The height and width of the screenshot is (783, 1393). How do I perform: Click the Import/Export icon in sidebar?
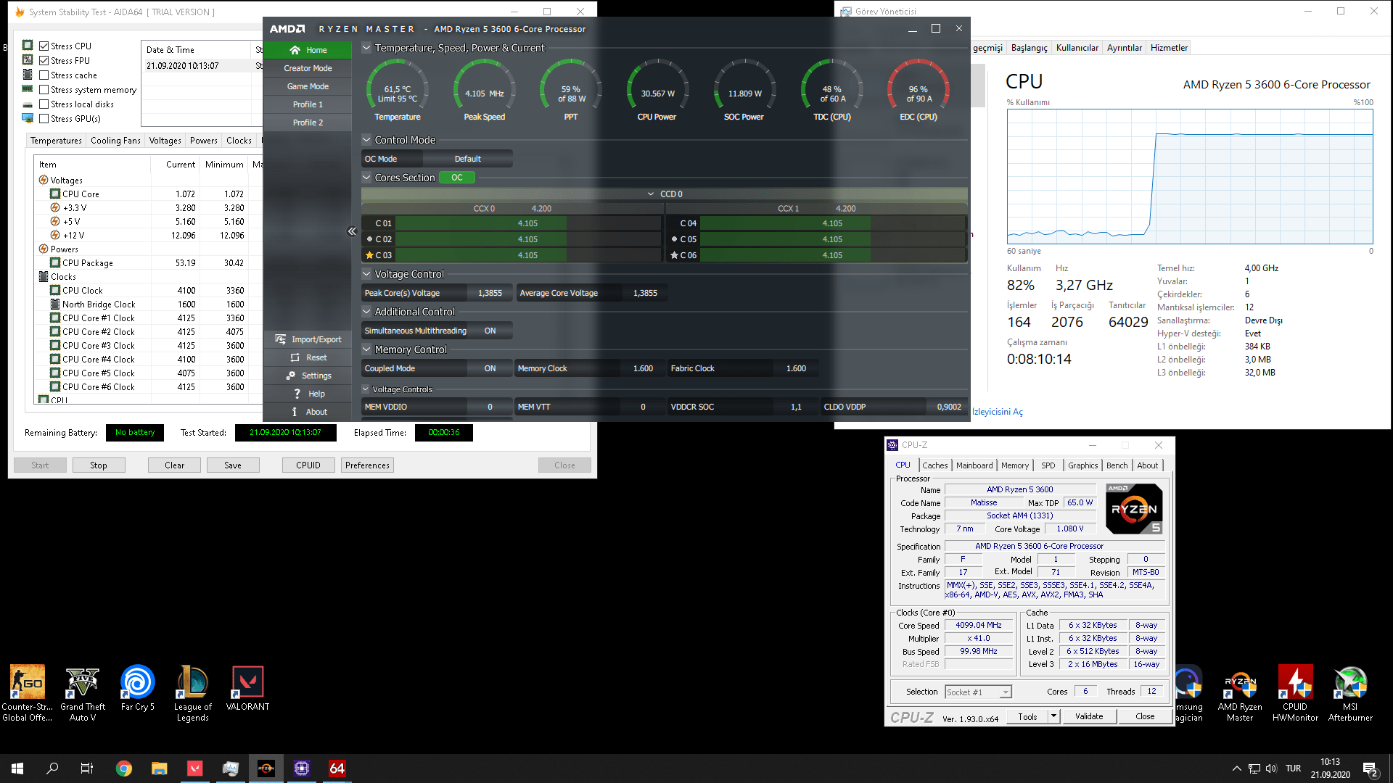[281, 339]
